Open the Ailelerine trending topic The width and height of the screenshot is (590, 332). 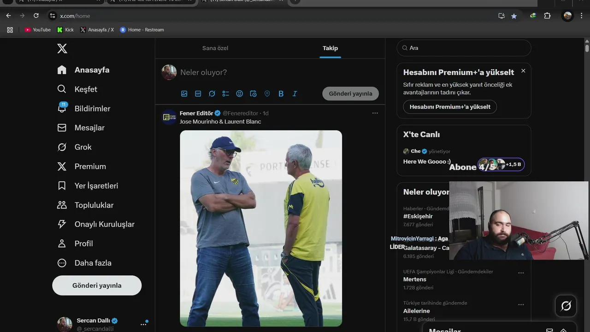click(417, 311)
